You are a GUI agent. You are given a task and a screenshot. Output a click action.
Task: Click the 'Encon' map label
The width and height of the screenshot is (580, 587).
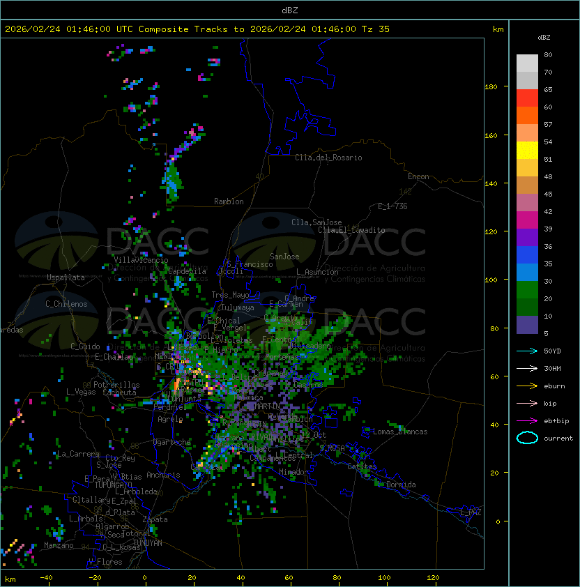tap(418, 176)
